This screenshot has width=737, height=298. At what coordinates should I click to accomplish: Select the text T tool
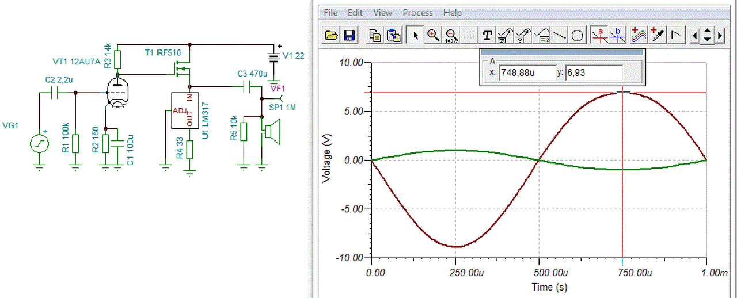(487, 36)
